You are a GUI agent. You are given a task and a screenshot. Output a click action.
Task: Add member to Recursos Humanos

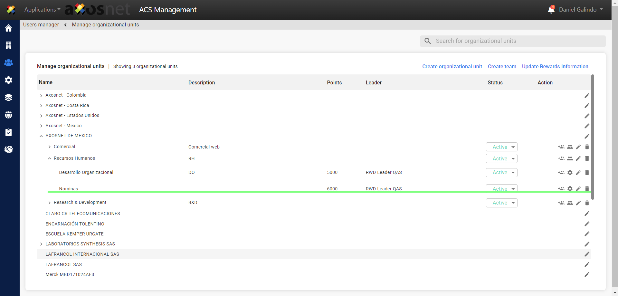(x=561, y=158)
